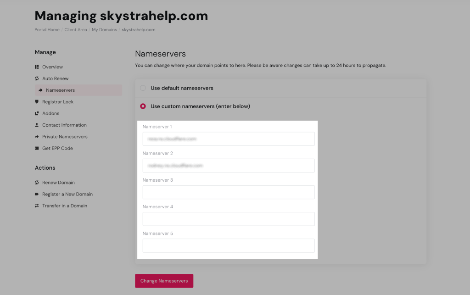Click the Addons icon in sidebar
This screenshot has height=295, width=470.
pos(37,113)
